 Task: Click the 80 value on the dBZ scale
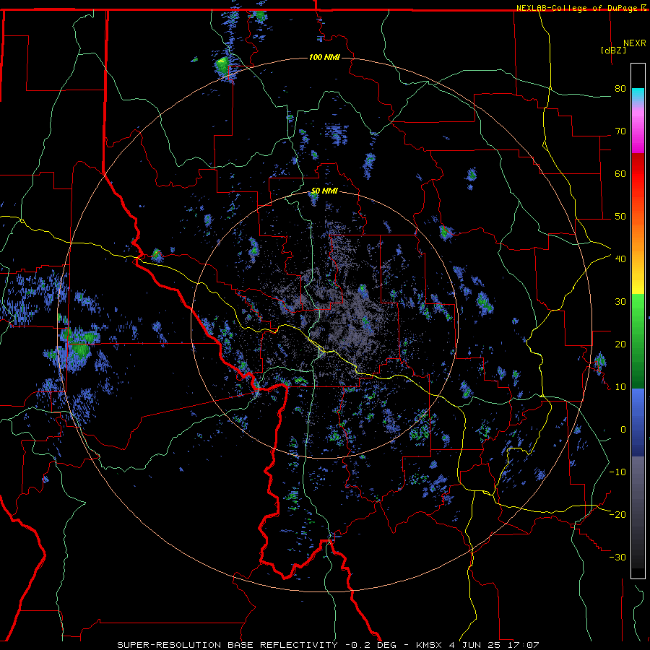[x=620, y=88]
